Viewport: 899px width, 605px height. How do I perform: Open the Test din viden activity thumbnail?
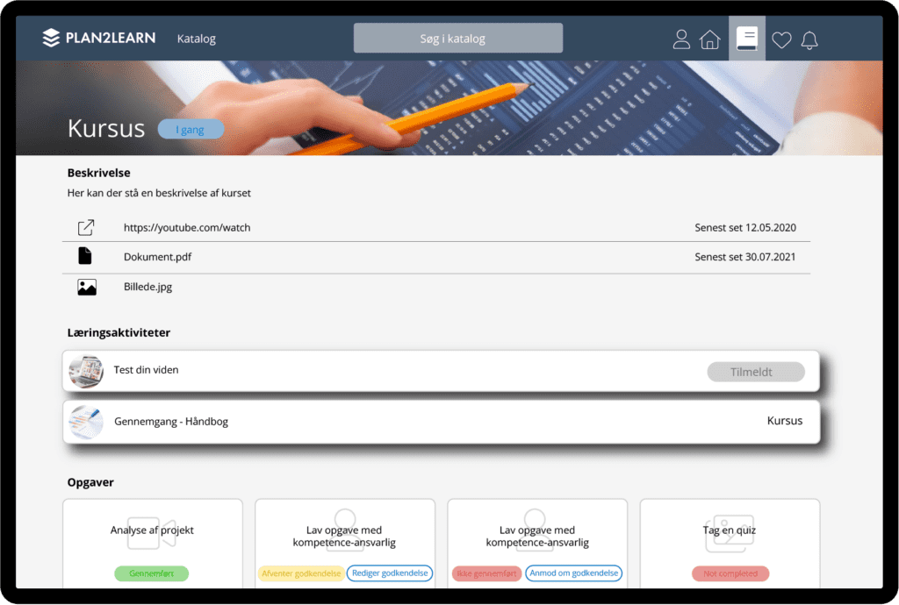85,370
